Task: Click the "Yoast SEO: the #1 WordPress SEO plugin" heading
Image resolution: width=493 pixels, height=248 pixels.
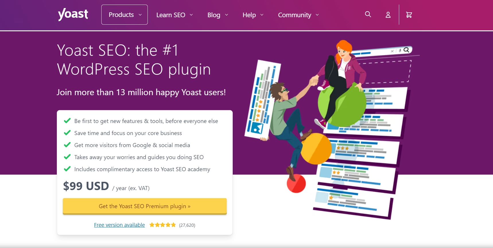Action: 134,60
